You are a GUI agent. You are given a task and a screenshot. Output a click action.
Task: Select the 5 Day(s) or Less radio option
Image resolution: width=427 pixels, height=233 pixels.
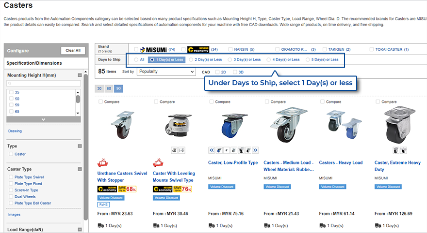pyautogui.click(x=308, y=59)
